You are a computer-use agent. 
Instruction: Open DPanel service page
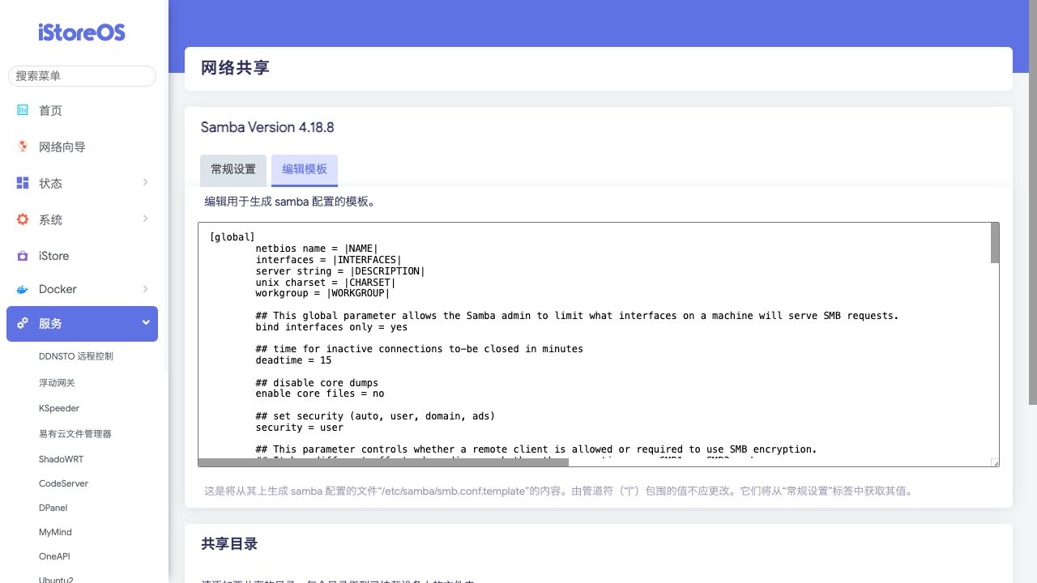point(53,508)
